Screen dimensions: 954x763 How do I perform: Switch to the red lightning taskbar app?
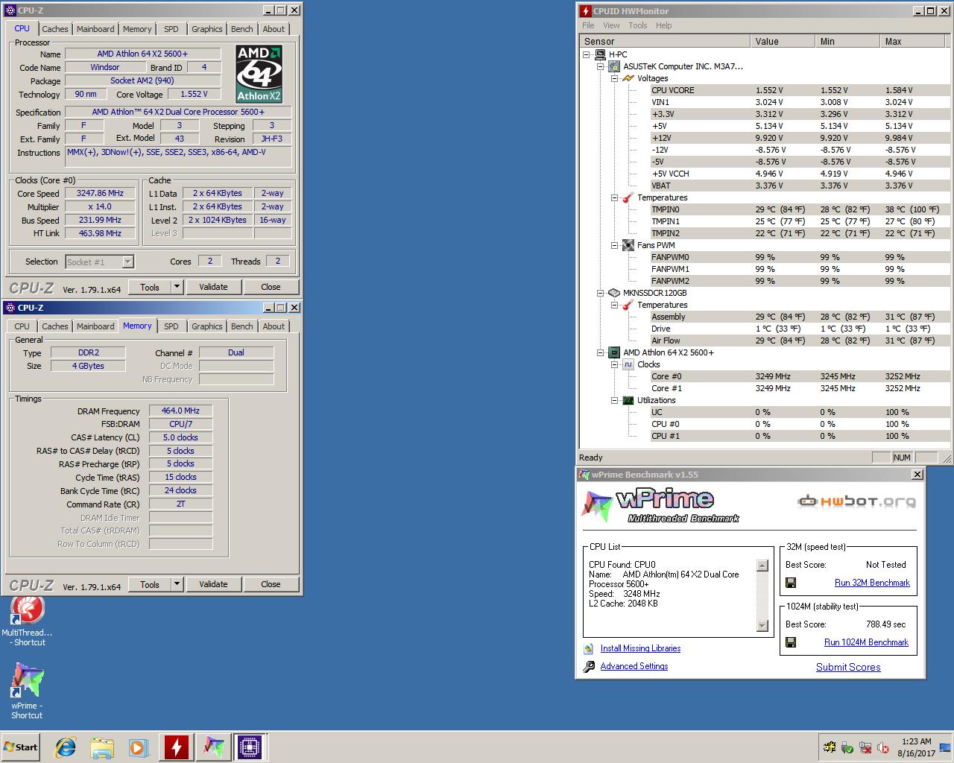click(x=177, y=747)
